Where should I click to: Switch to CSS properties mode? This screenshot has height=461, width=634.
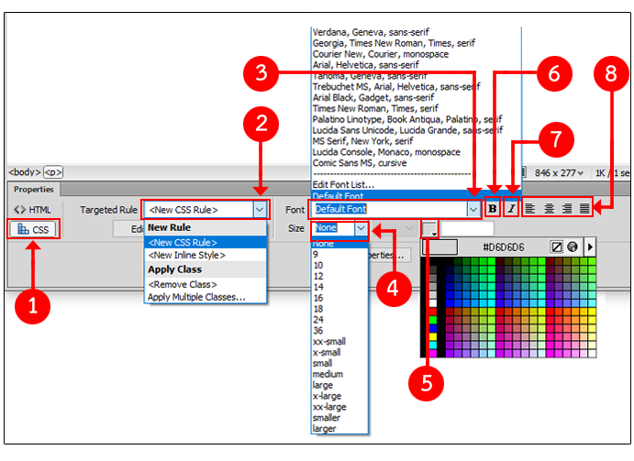point(33,229)
